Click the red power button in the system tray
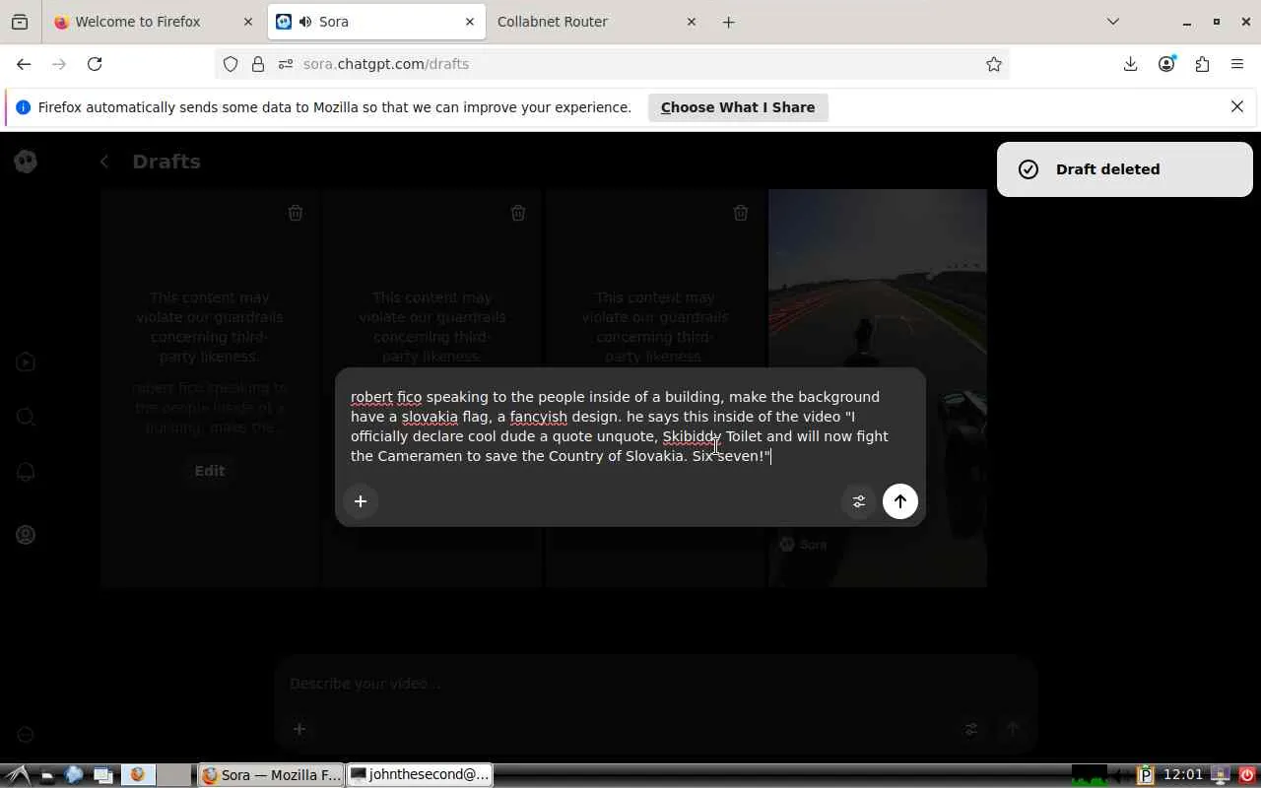The image size is (1261, 788). coord(1247,775)
